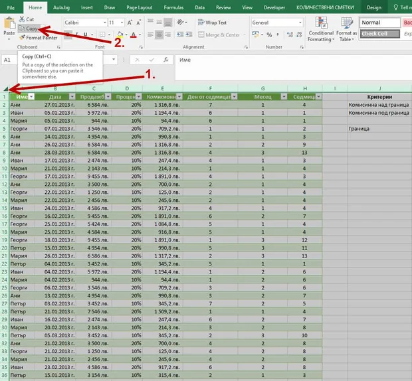The height and width of the screenshot is (381, 412).
Task: Switch to the Formulas tab
Action: click(173, 7)
